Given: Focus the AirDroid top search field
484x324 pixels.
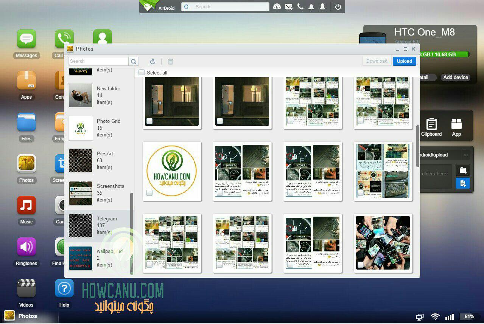Looking at the screenshot, I should click(x=225, y=7).
